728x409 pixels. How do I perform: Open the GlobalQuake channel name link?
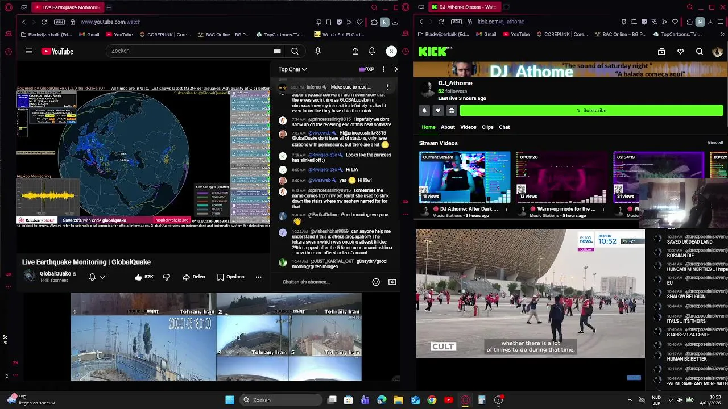pos(55,274)
